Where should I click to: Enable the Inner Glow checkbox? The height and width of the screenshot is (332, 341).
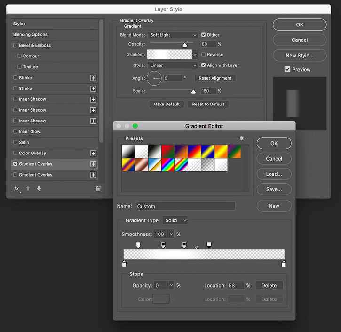click(15, 131)
